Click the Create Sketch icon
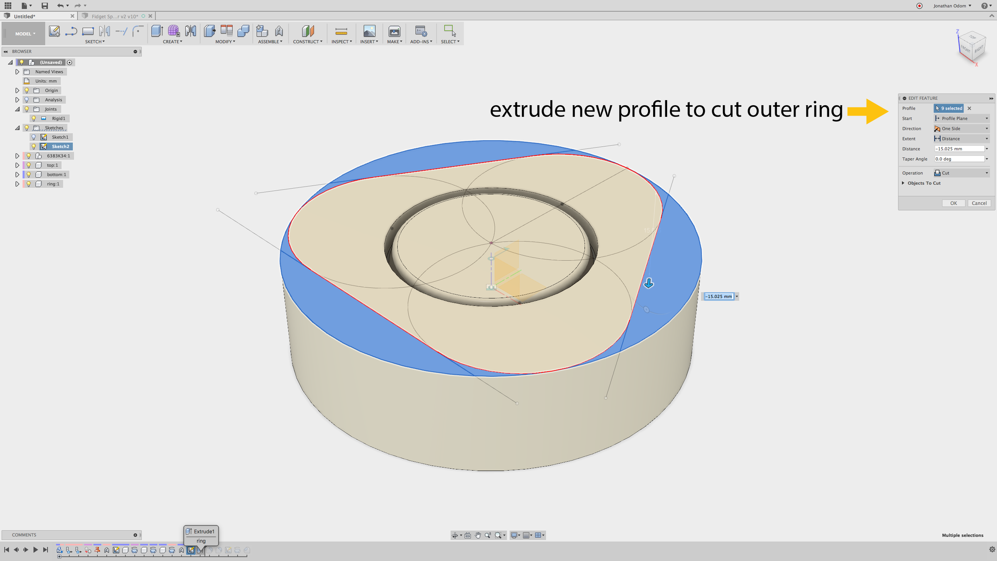 click(x=54, y=31)
